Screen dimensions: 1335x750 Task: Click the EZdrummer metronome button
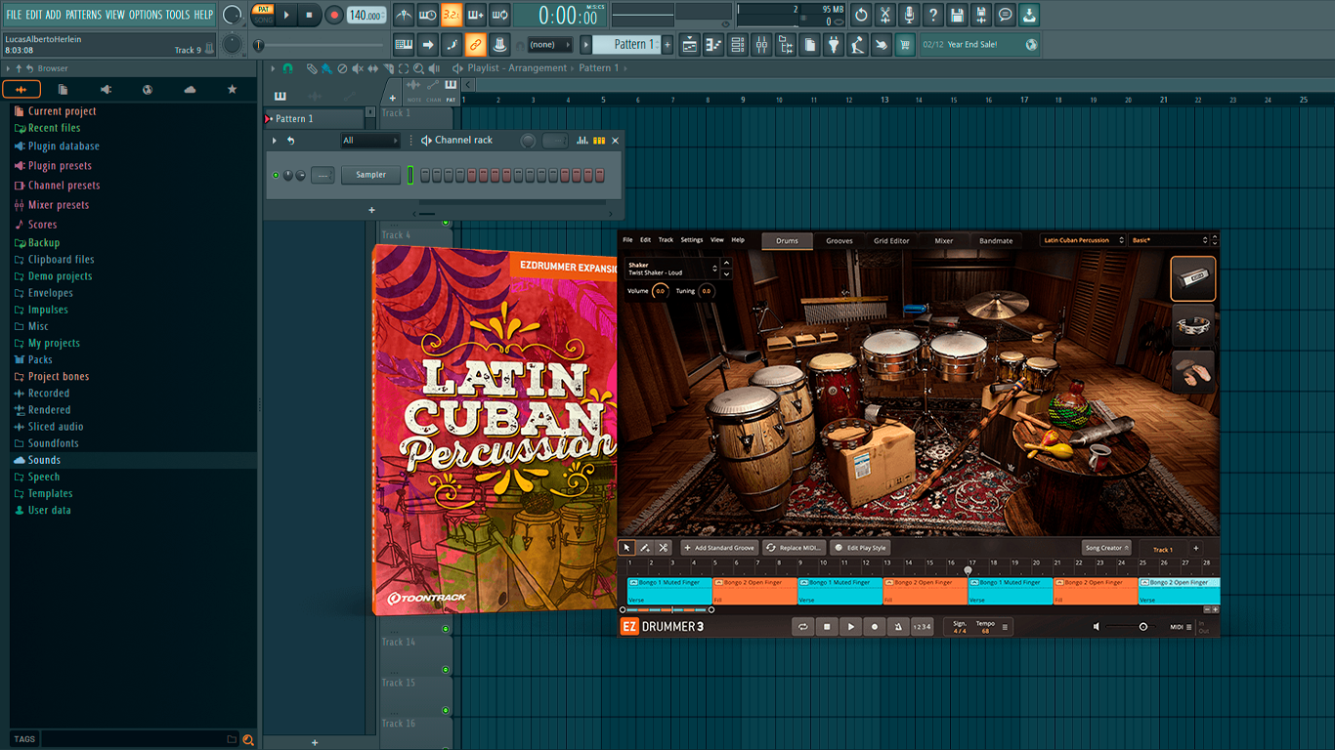click(898, 627)
